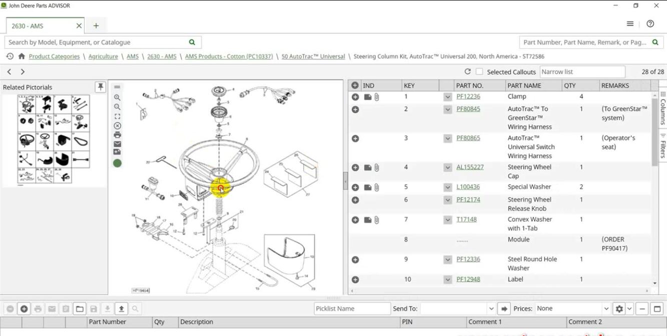Add a note to the diagram

point(117,152)
